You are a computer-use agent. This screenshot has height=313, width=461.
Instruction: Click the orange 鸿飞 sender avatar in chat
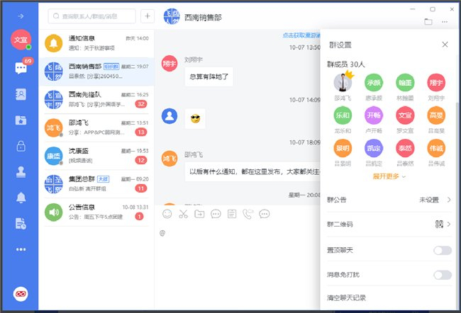pyautogui.click(x=170, y=159)
